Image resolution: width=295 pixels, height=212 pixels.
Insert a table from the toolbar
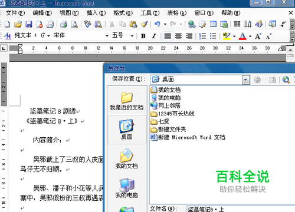[x=213, y=24]
